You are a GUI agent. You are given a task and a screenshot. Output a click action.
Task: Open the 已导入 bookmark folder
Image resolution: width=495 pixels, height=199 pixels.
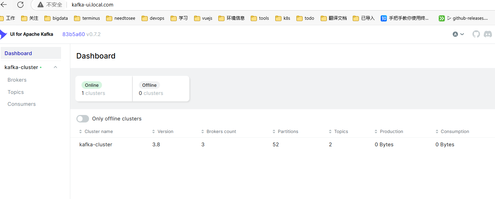tap(364, 18)
